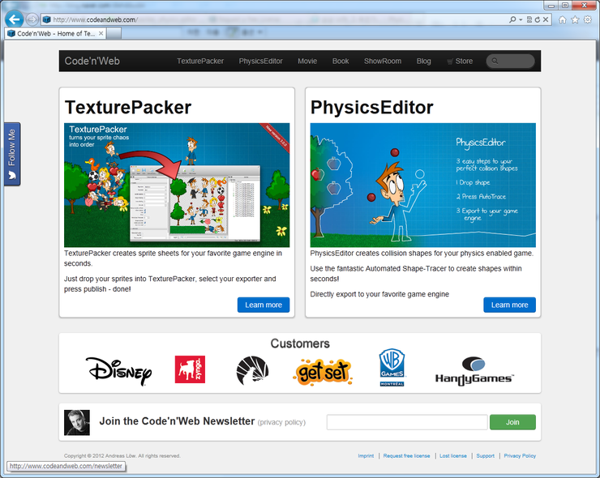Image resolution: width=600 pixels, height=478 pixels.
Task: Click the Code'n'Web site logo text
Action: pos(92,61)
